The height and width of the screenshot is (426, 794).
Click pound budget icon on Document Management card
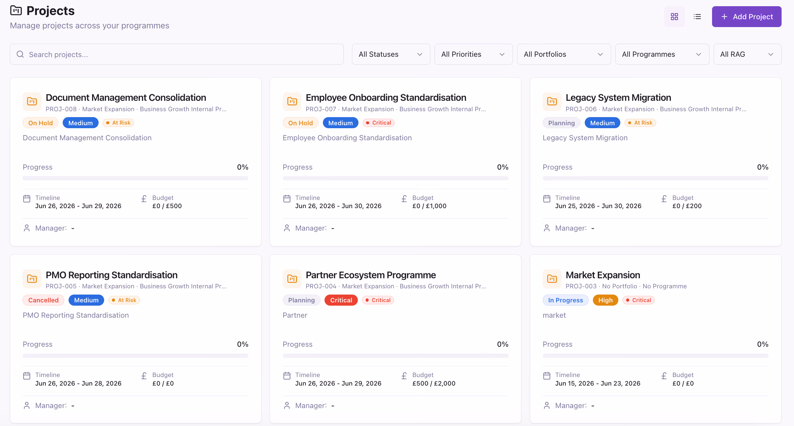pyautogui.click(x=144, y=198)
